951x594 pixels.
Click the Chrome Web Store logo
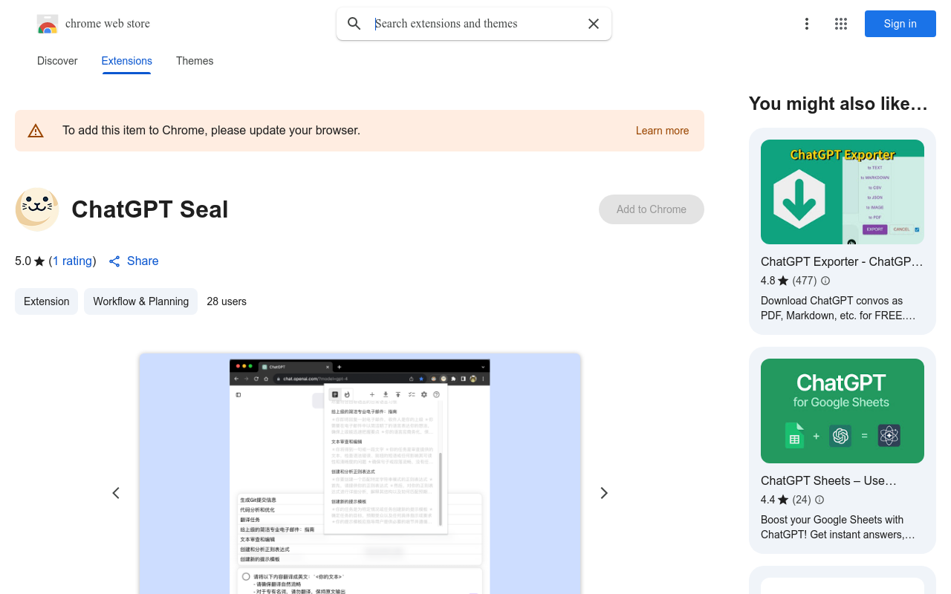coord(48,24)
